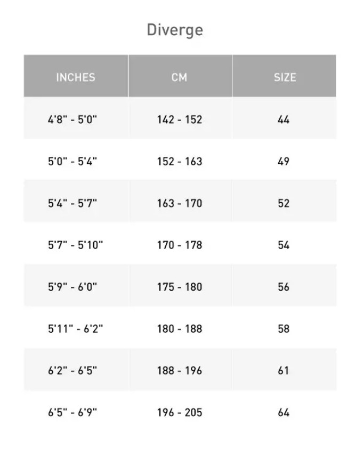Click the 6'5" - 6'9" inches cell
Image resolution: width=348 pixels, height=455 pixels.
72,412
